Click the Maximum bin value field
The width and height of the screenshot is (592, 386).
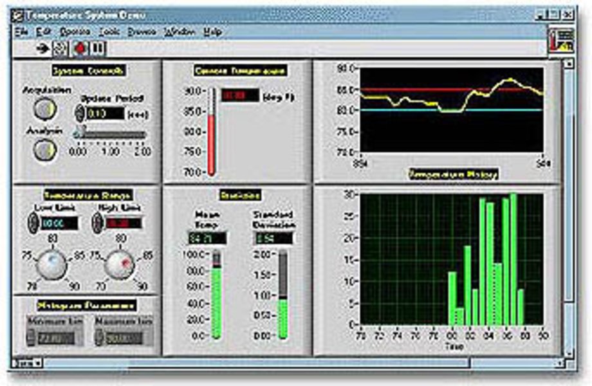point(124,337)
